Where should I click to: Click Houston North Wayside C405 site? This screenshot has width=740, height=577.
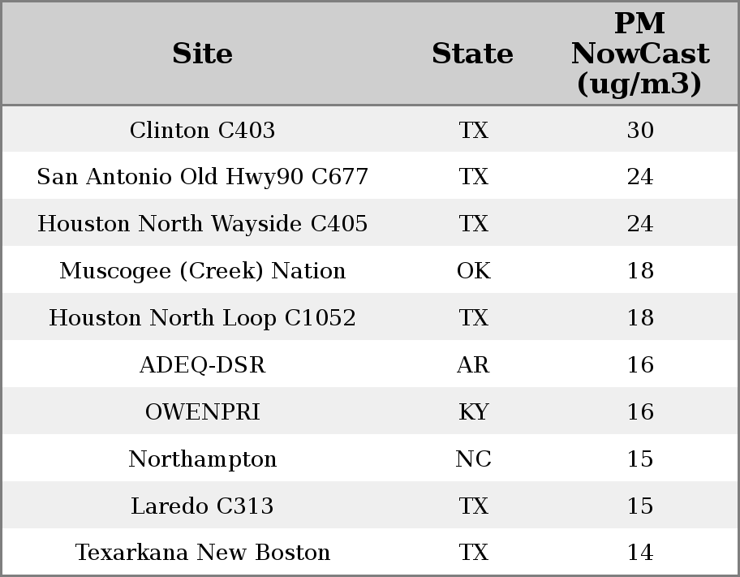click(202, 224)
